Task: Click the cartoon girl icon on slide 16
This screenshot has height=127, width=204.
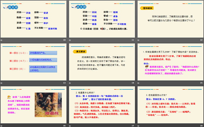Action: click(9, 97)
